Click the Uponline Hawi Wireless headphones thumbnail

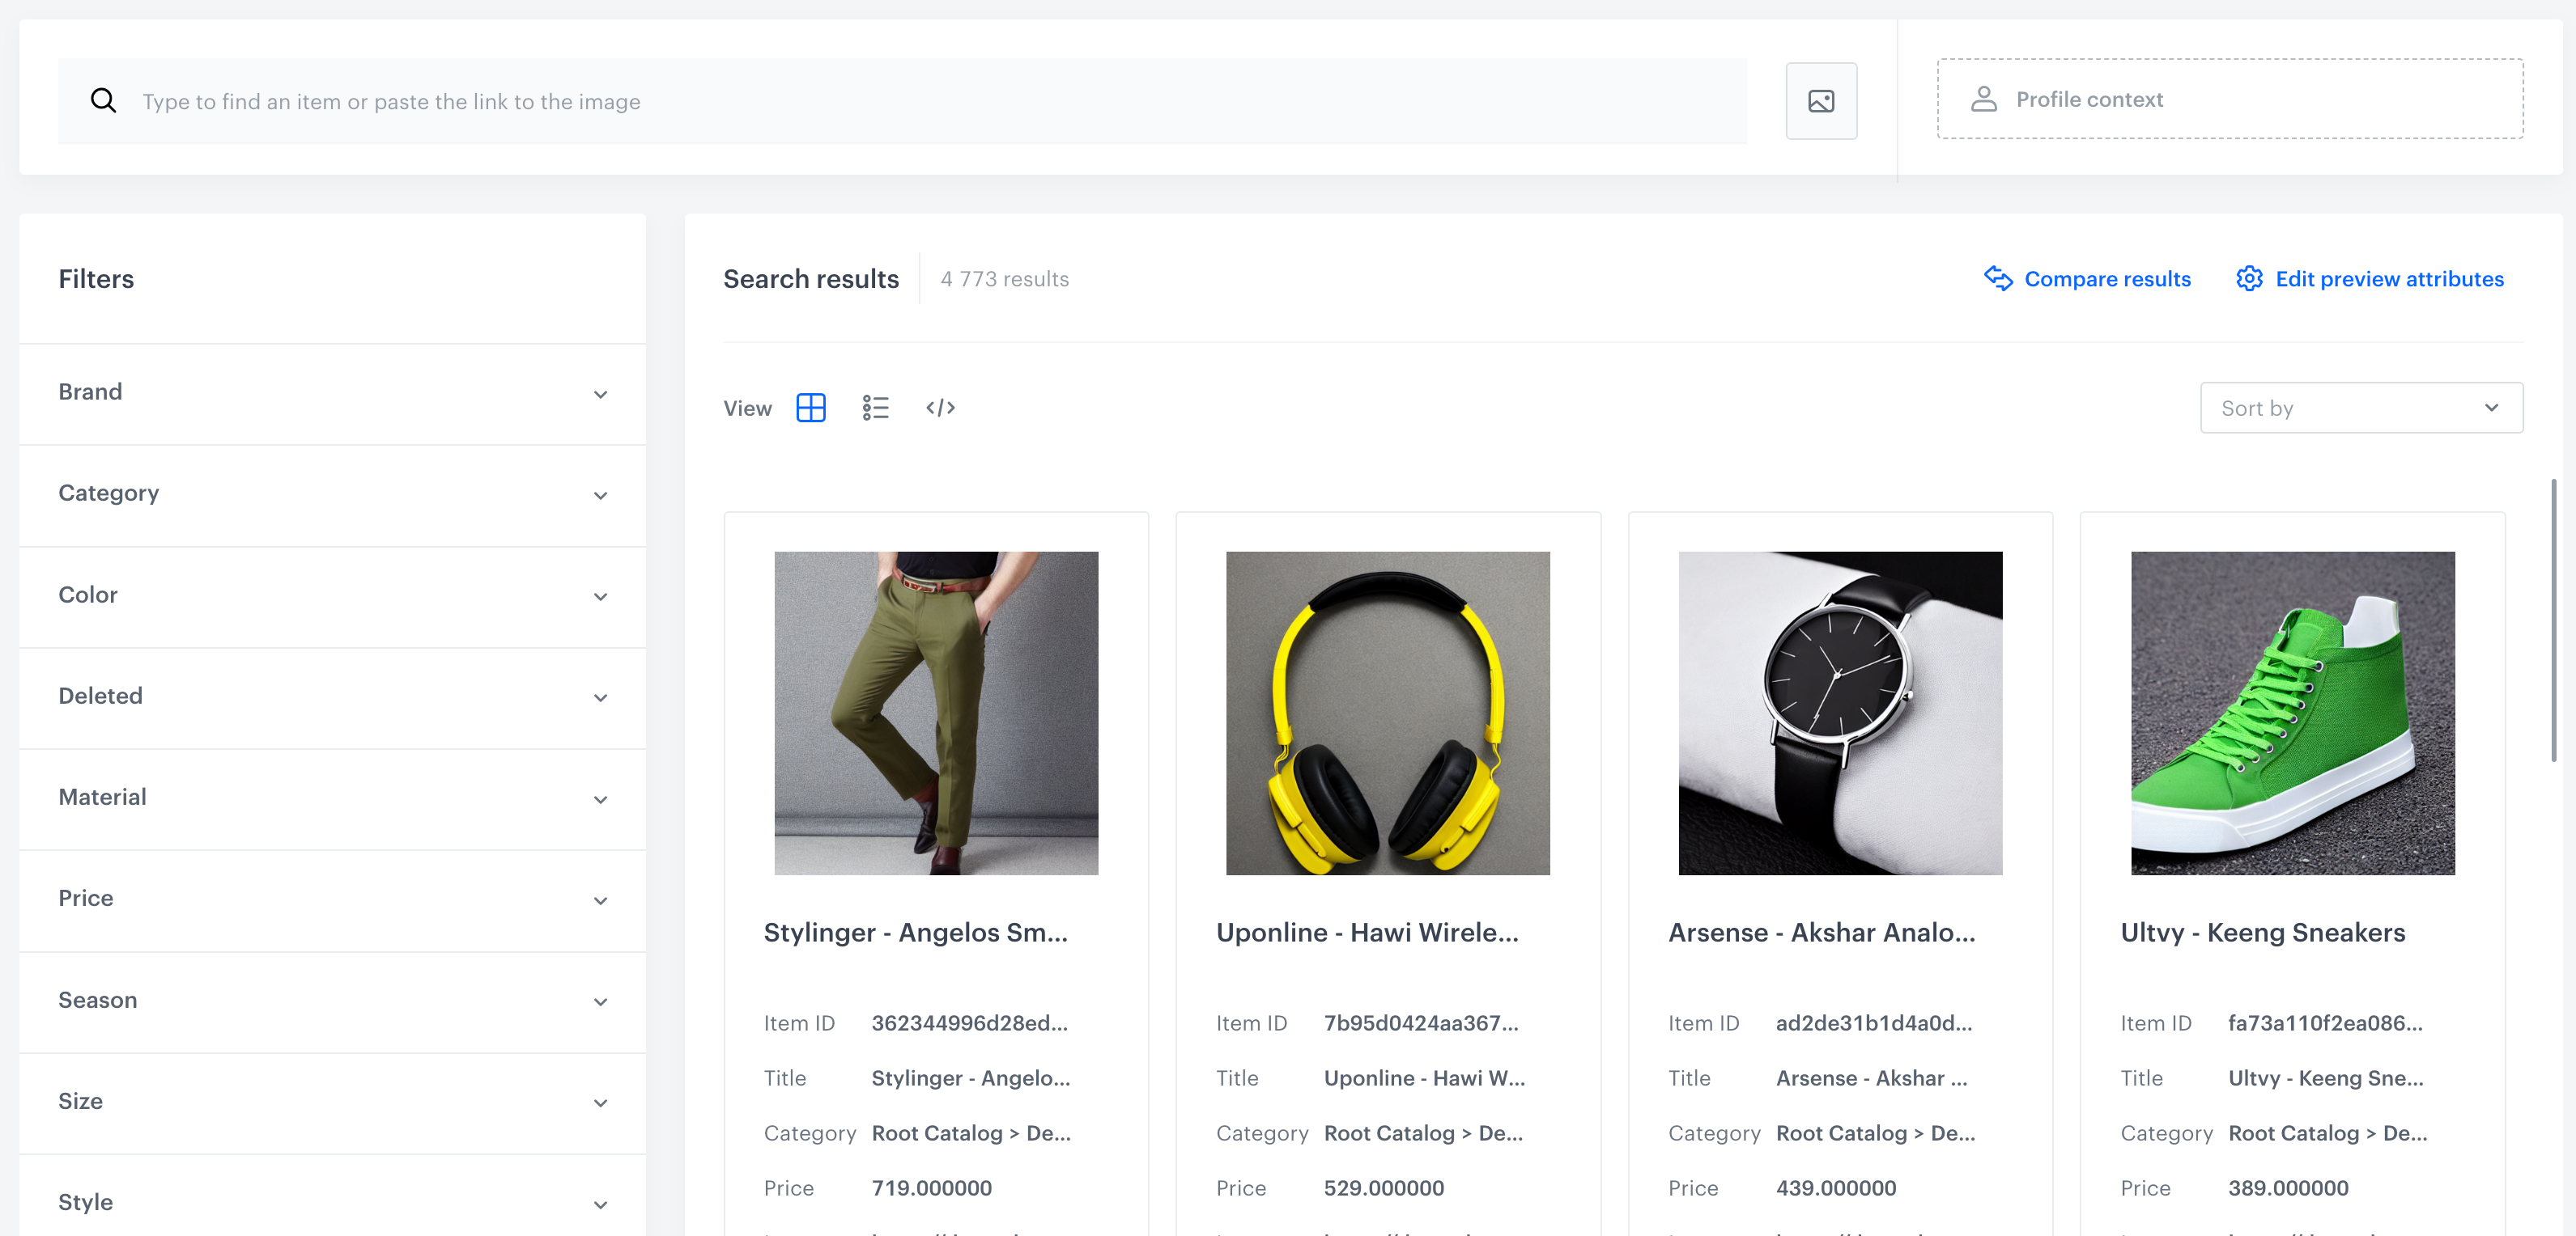coord(1388,713)
